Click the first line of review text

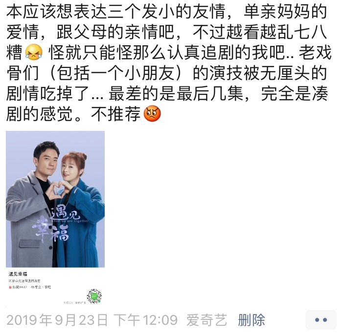click(x=166, y=11)
